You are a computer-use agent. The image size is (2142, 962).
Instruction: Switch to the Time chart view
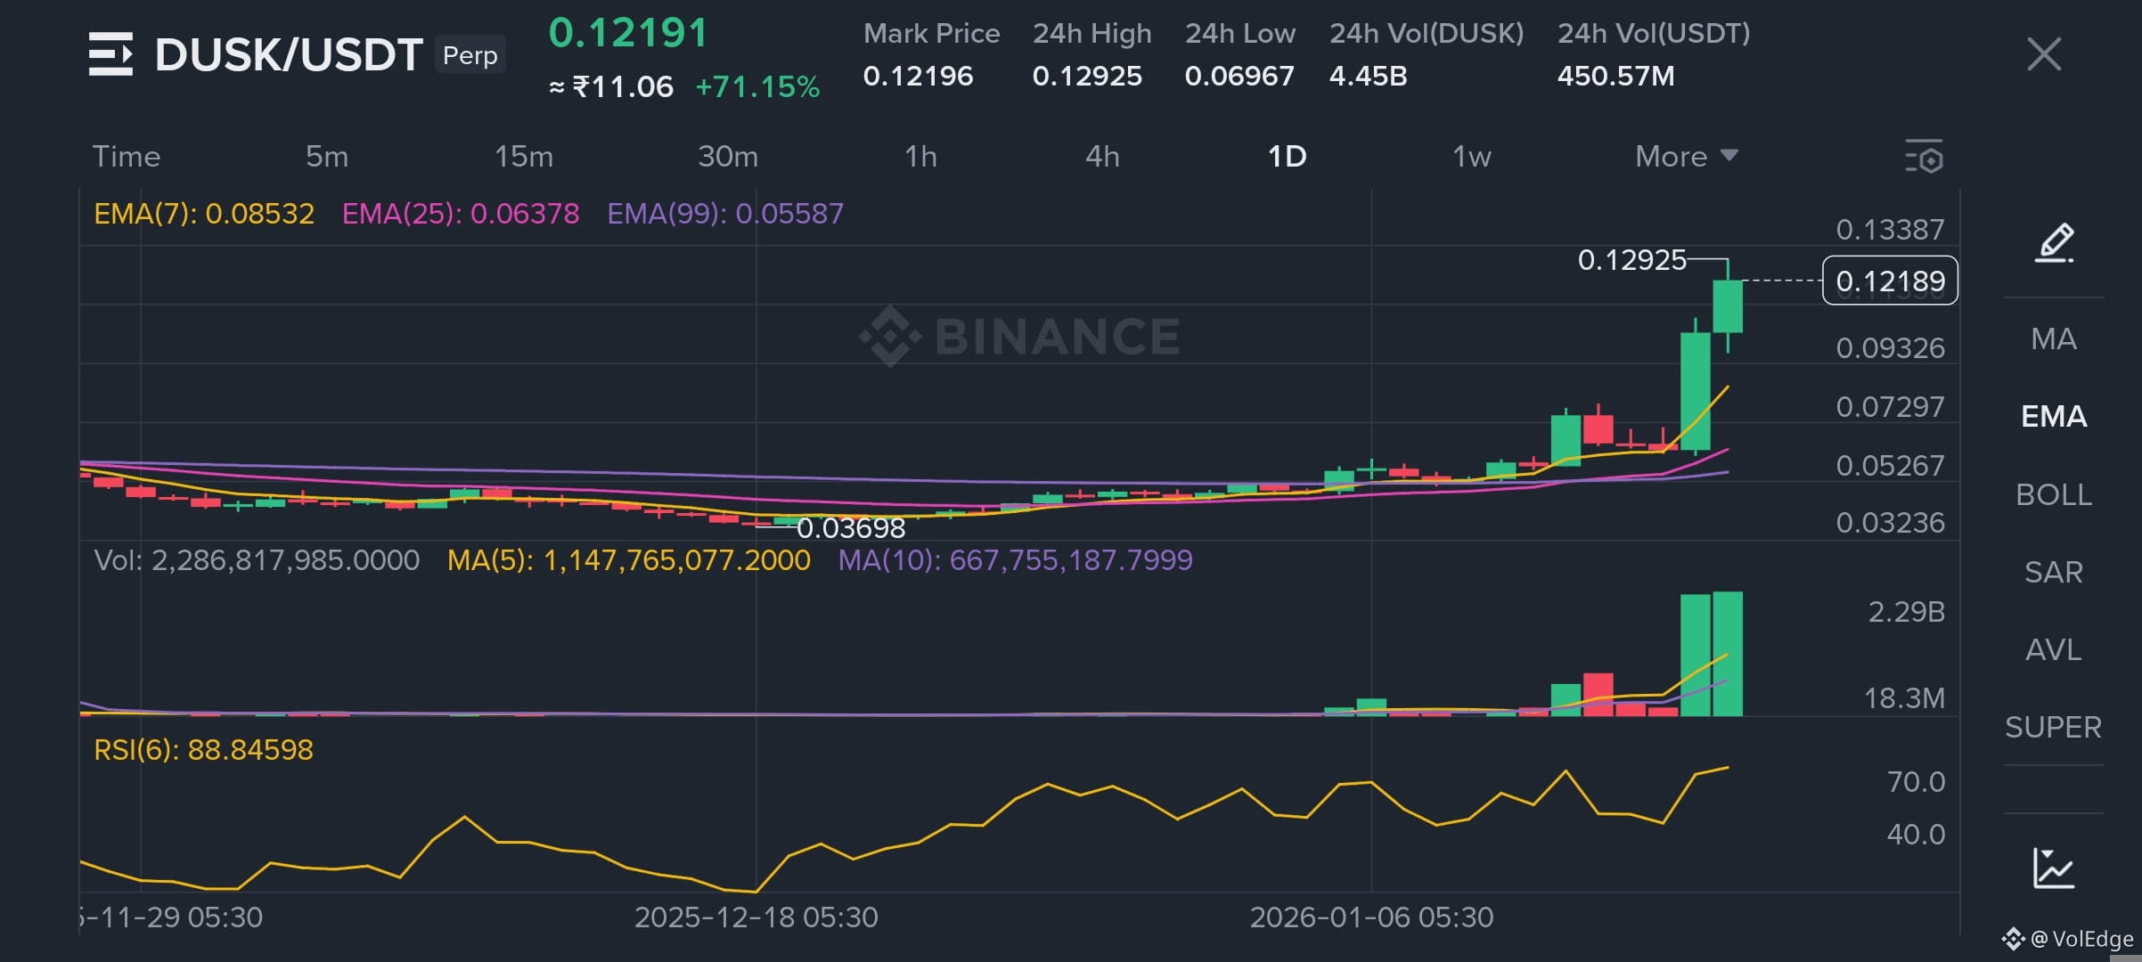click(127, 157)
